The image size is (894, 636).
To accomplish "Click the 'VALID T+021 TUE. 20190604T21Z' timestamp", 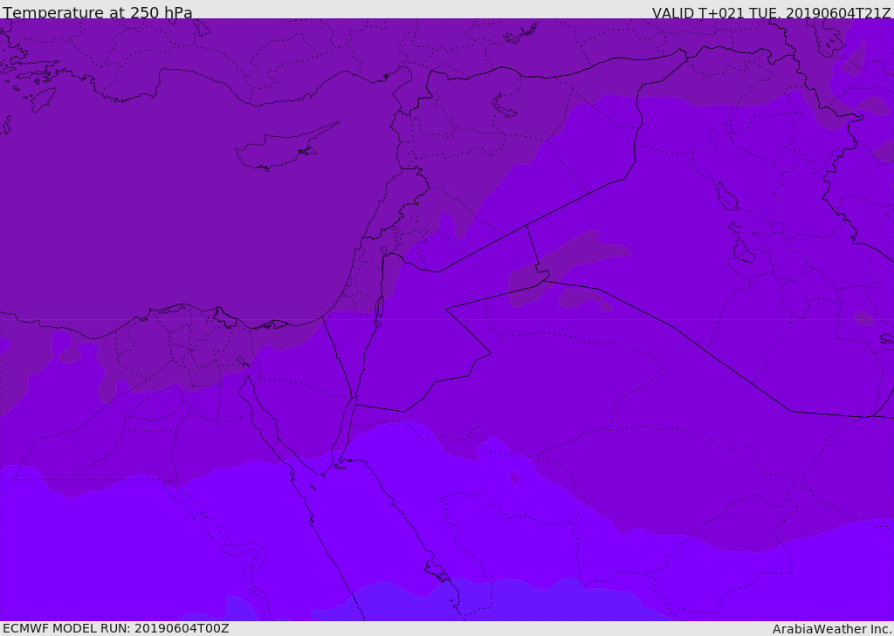I will click(772, 13).
